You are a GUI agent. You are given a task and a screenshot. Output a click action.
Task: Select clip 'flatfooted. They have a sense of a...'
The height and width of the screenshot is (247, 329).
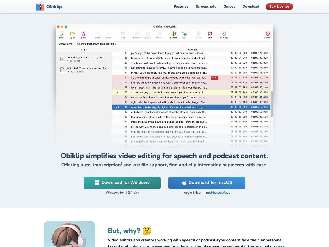pyautogui.click(x=84, y=70)
